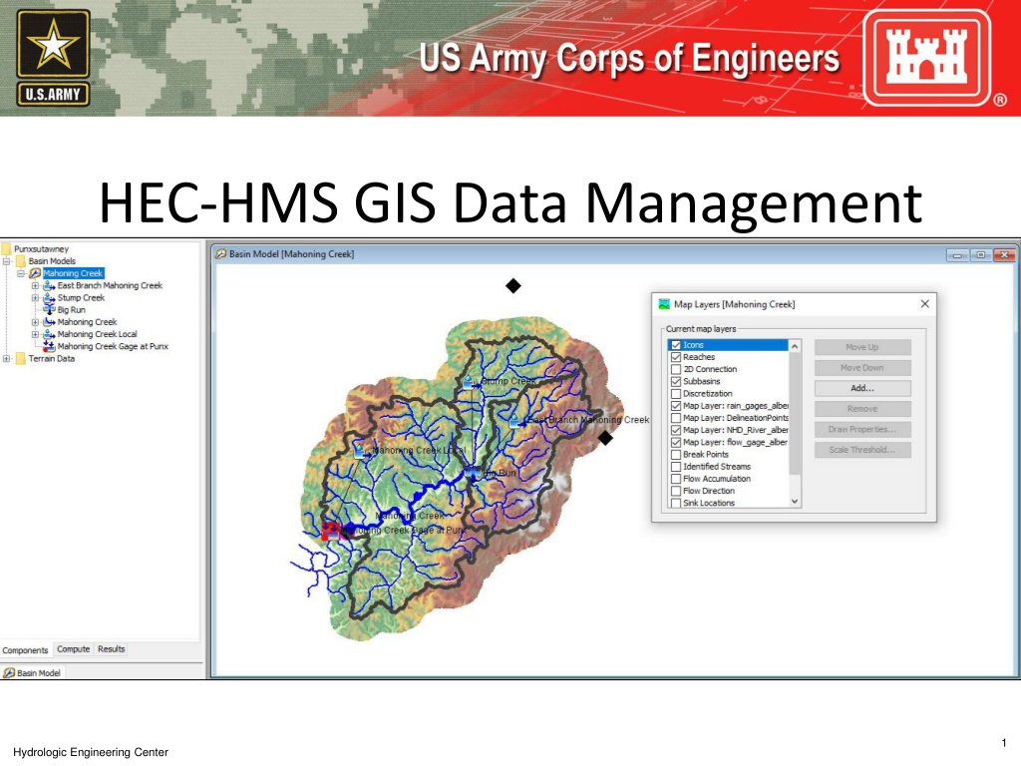Expand the Terrain Data node
The image size is (1021, 766).
7,359
